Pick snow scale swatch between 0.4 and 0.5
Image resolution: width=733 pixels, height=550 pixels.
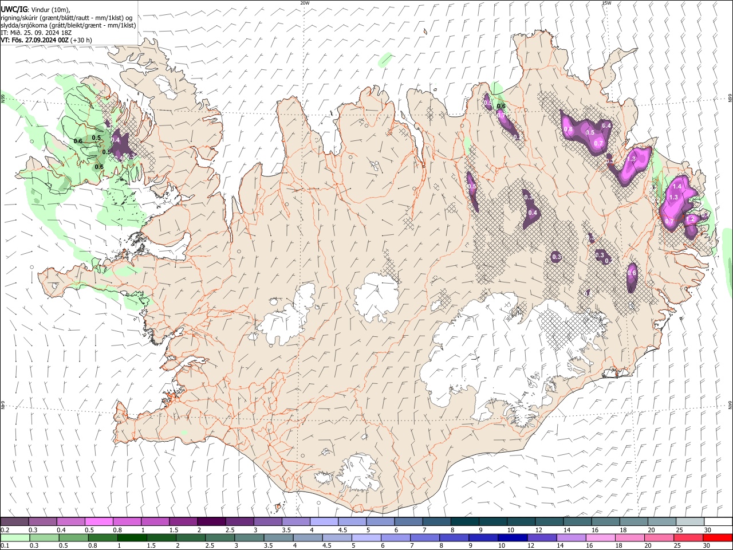click(70, 521)
